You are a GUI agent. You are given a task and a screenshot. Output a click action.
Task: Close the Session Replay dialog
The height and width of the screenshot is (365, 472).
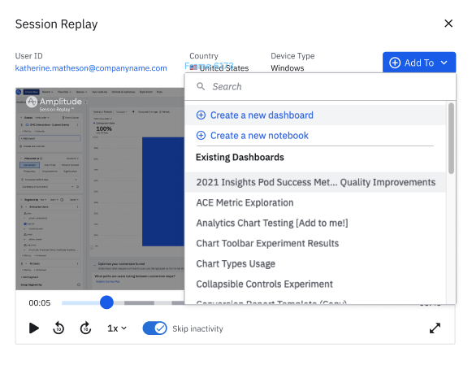[448, 24]
